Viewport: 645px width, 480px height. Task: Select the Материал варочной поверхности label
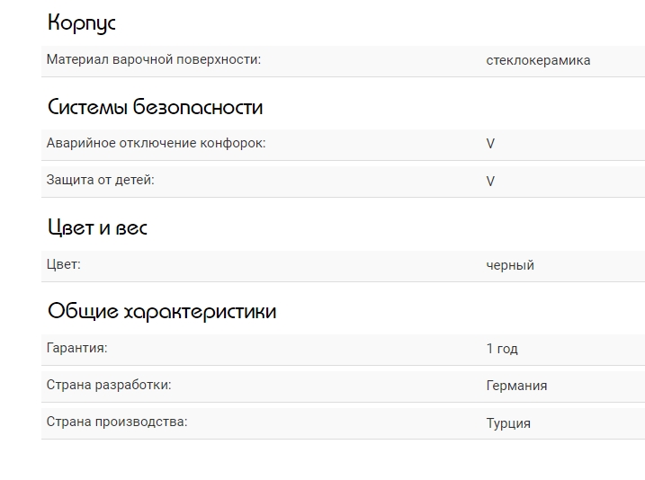point(153,60)
